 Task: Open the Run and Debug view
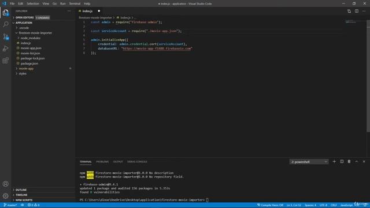[5, 49]
